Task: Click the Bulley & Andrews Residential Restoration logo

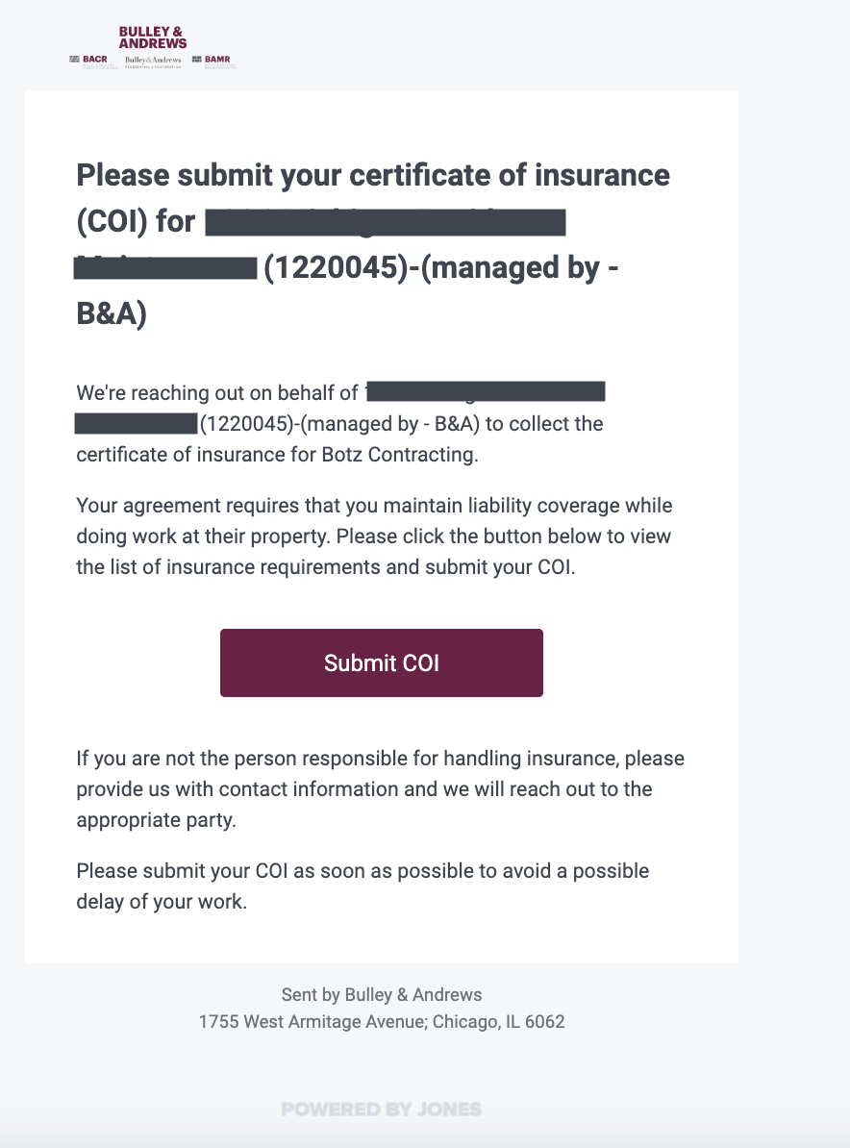Action: (154, 62)
